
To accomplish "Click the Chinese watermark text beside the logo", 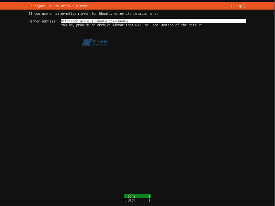I will [100, 41].
